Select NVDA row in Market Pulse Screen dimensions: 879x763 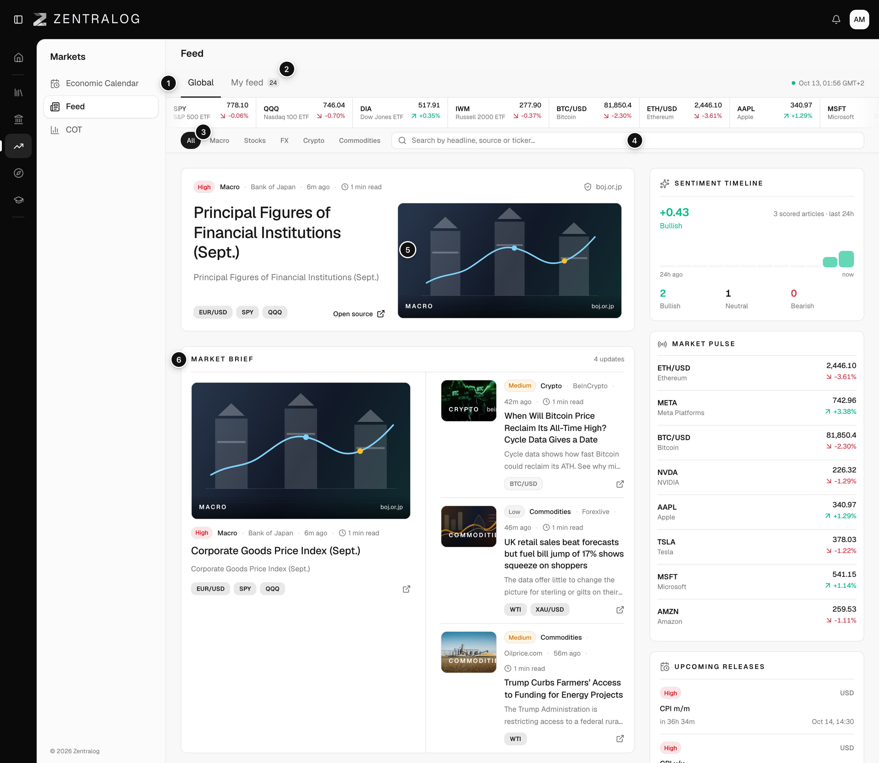click(756, 477)
